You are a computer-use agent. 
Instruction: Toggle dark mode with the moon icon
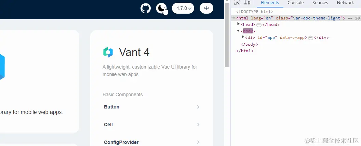pyautogui.click(x=161, y=8)
